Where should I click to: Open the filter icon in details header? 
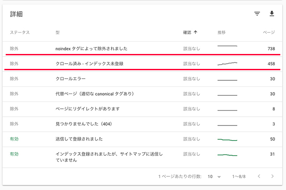[257, 14]
